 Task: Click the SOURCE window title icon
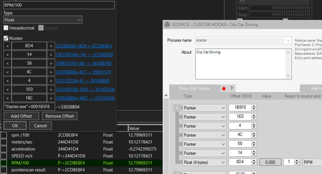point(167,25)
